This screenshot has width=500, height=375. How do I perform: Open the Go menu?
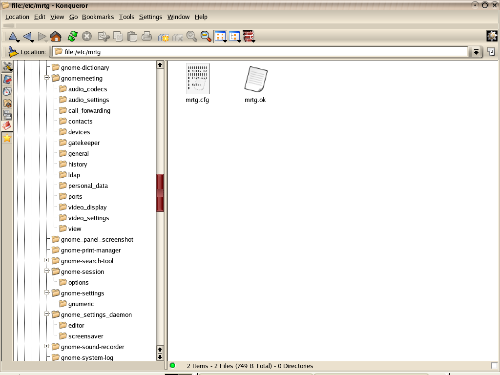point(73,17)
